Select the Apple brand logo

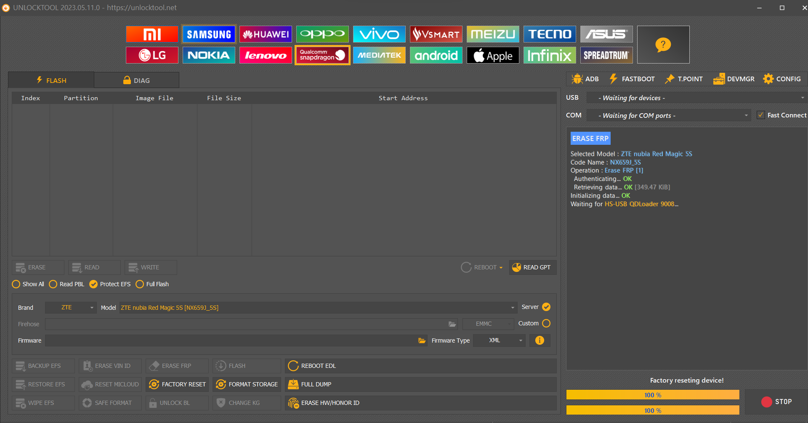pyautogui.click(x=493, y=55)
